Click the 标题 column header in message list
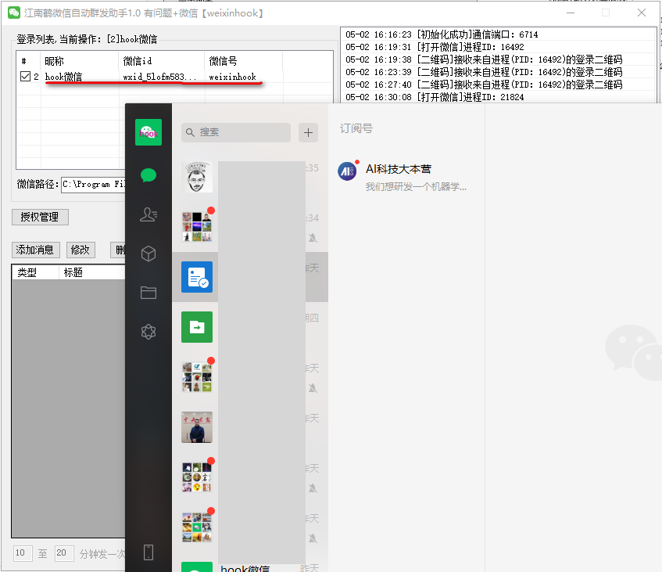The width and height of the screenshot is (662, 572). (92, 272)
